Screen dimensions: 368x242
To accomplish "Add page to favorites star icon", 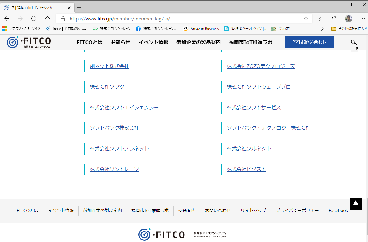I will pos(306,19).
